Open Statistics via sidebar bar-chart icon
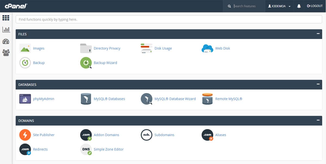The image size is (326, 164). click(x=6, y=29)
